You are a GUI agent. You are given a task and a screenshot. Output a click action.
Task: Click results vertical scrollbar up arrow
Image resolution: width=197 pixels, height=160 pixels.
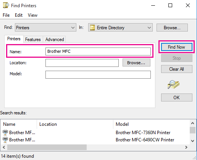pos(192,123)
